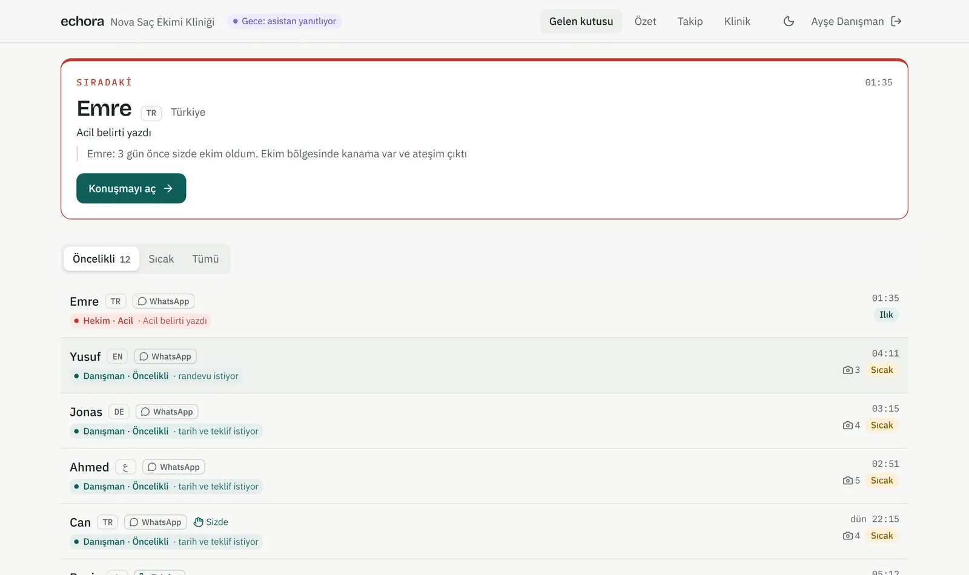The height and width of the screenshot is (575, 969).
Task: Click the logout icon beside Ayşe Danışman
Action: pos(896,21)
